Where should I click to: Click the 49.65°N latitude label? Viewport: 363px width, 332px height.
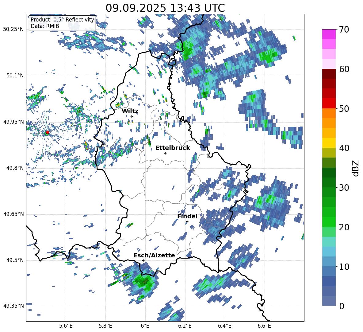[x=13, y=214]
